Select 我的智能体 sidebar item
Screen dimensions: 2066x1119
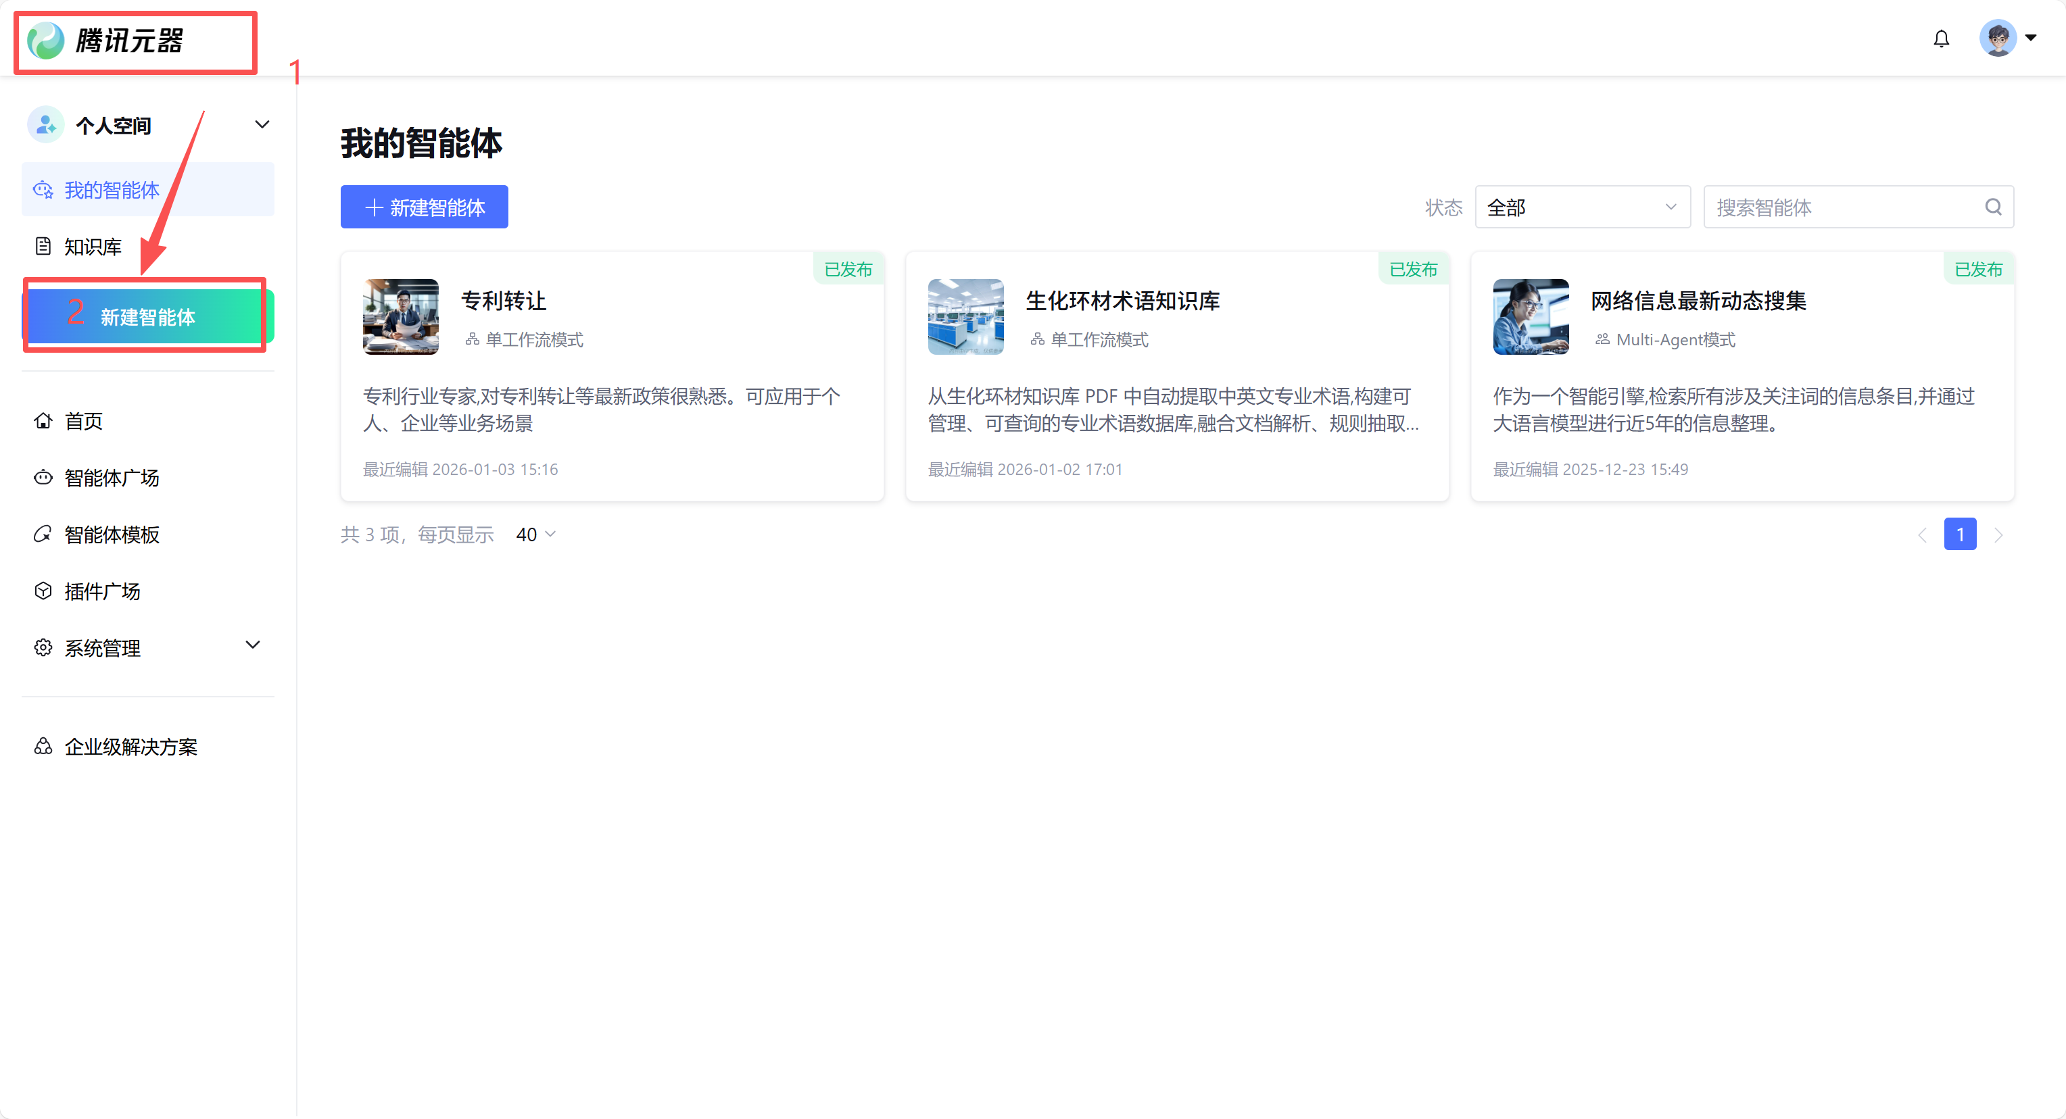coord(112,190)
